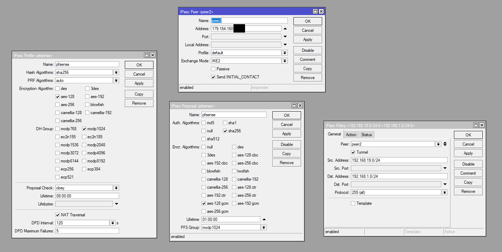Enable sha512 in IPsec Proposal
The height and width of the screenshot is (252, 502).
point(204,139)
